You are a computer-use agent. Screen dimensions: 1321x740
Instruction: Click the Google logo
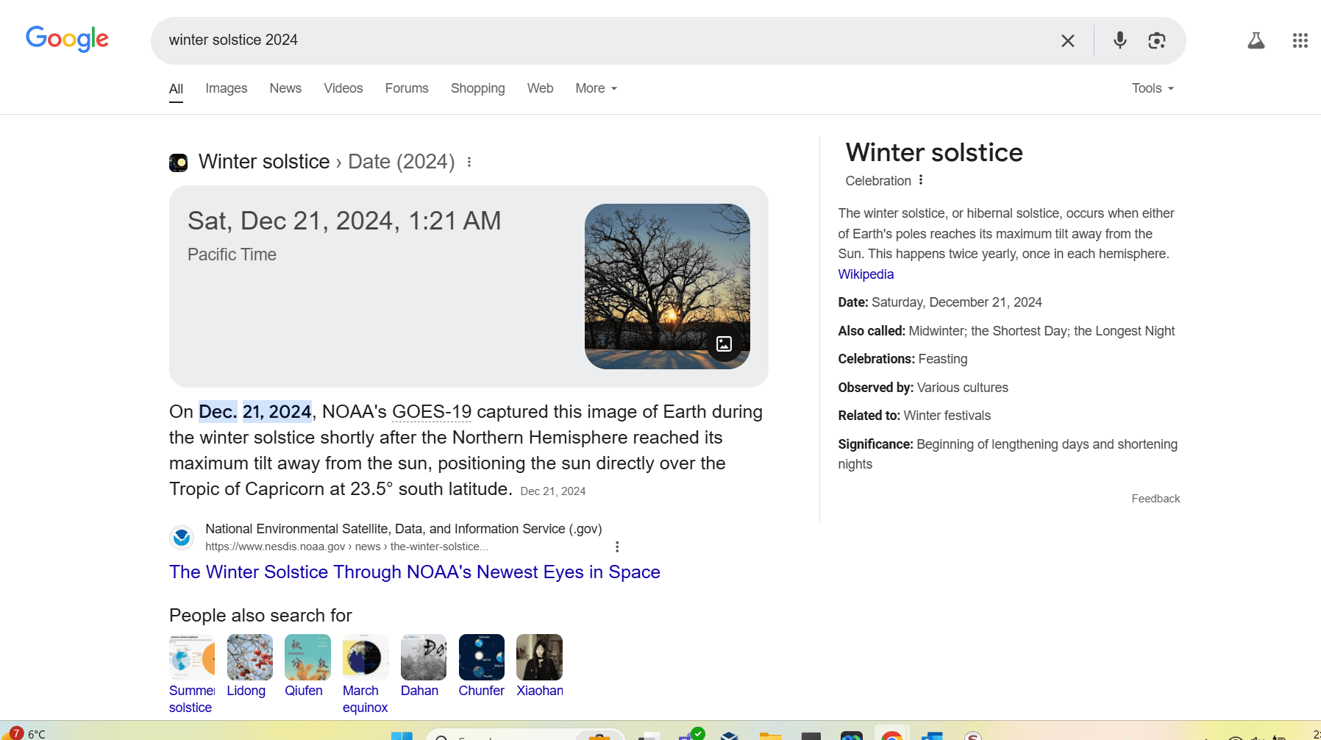tap(67, 38)
